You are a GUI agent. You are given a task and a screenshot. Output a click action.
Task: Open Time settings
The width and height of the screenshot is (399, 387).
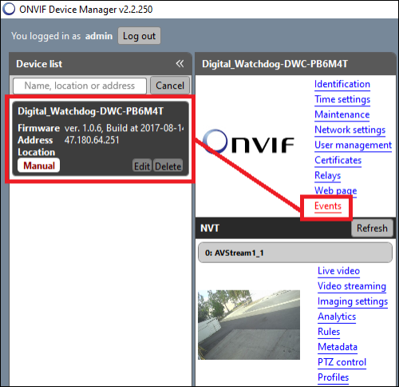click(342, 99)
